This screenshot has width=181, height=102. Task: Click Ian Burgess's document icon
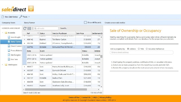9,55
